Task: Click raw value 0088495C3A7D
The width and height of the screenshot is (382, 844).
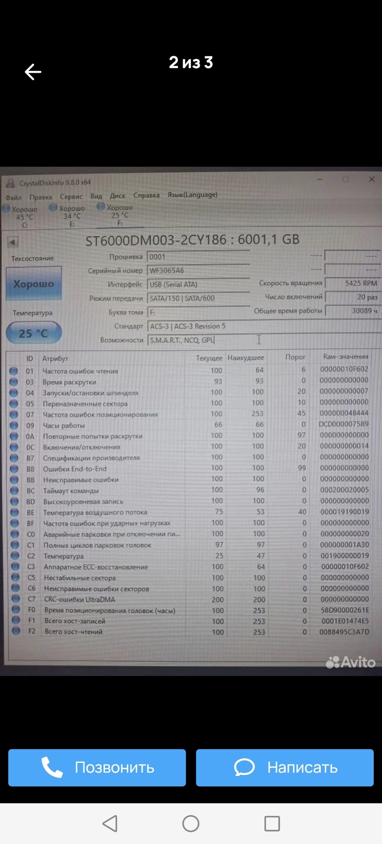Action: click(x=344, y=632)
